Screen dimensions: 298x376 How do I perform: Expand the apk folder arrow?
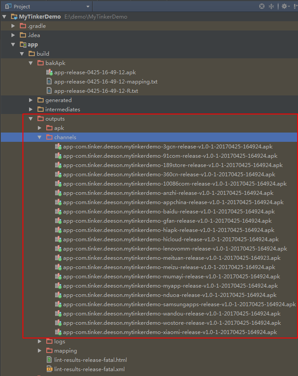click(x=40, y=128)
